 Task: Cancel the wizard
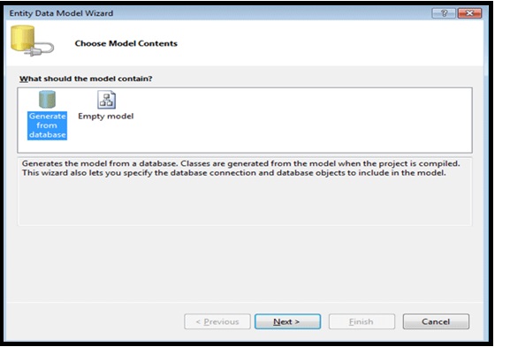coord(436,321)
